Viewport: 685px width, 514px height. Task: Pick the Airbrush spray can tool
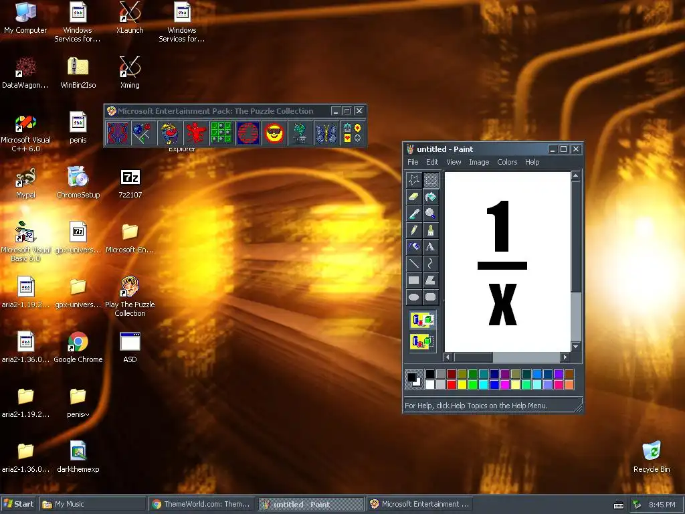coord(413,246)
